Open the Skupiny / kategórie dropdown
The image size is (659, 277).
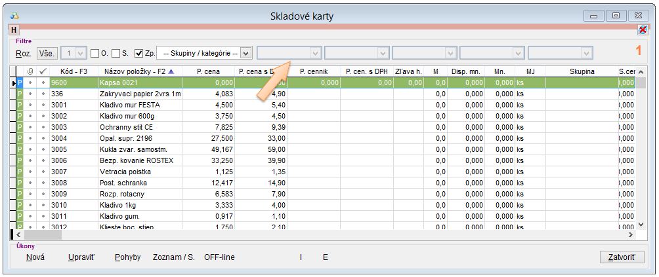(x=245, y=53)
